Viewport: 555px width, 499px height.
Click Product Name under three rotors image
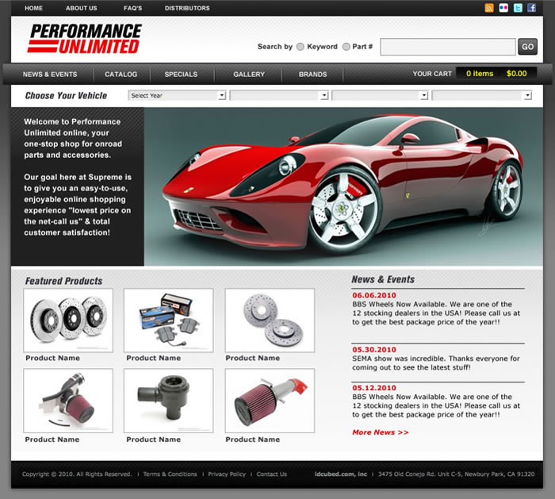pyautogui.click(x=53, y=358)
